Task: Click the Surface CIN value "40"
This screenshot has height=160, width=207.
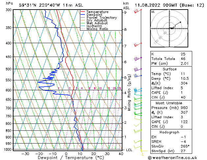Action: pyautogui.click(x=183, y=97)
